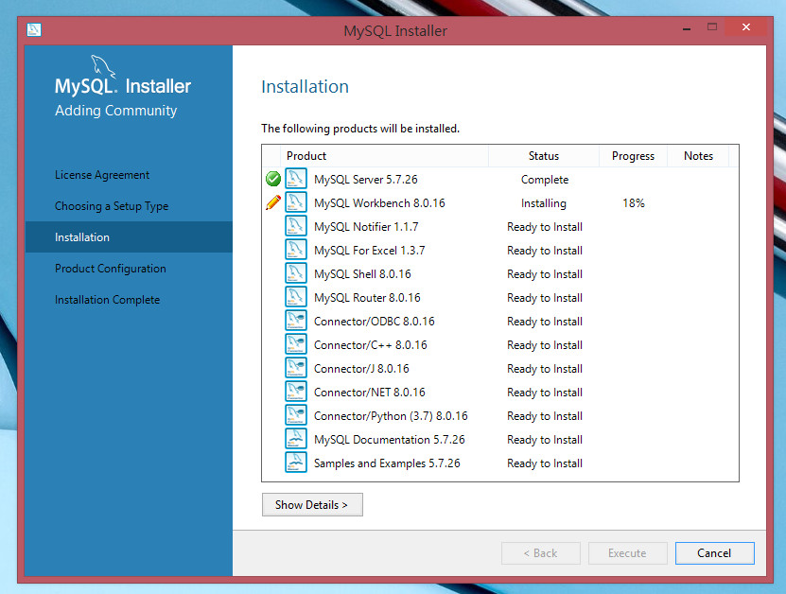Select MySQL Shell 8.0.16 text
786x594 pixels.
362,273
